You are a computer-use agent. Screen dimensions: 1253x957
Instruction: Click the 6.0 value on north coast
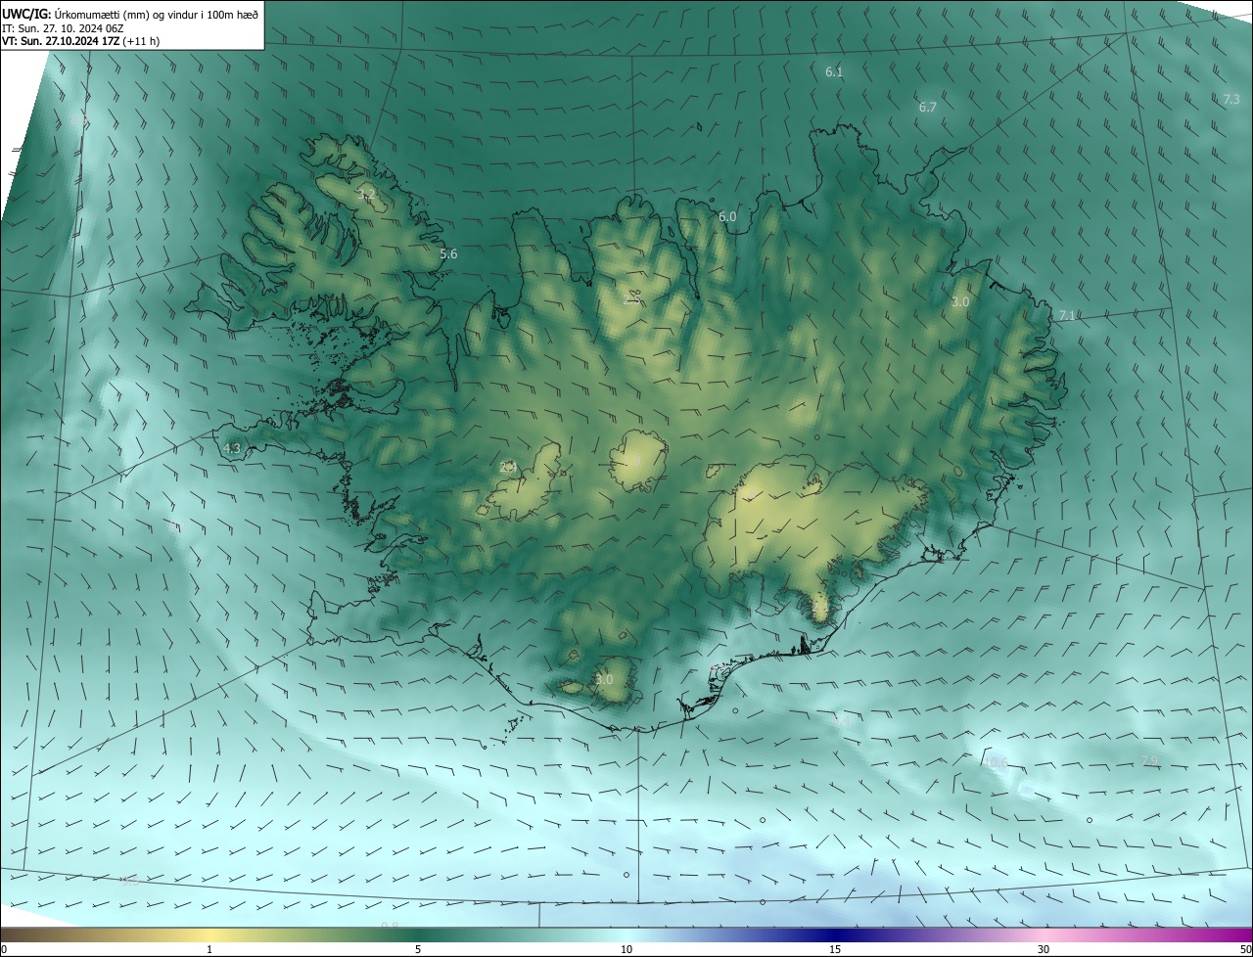coord(727,217)
